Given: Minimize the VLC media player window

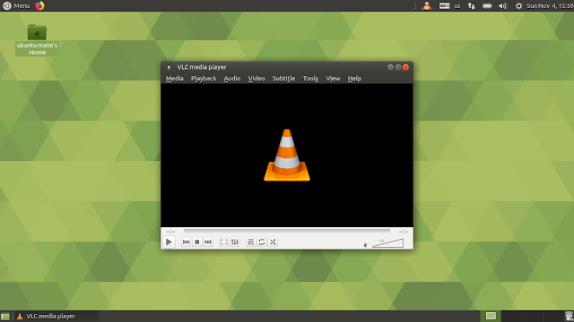Looking at the screenshot, I should point(390,67).
